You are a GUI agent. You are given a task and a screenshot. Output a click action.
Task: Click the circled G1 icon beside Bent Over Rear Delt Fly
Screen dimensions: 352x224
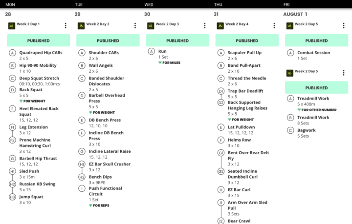coord(221,153)
